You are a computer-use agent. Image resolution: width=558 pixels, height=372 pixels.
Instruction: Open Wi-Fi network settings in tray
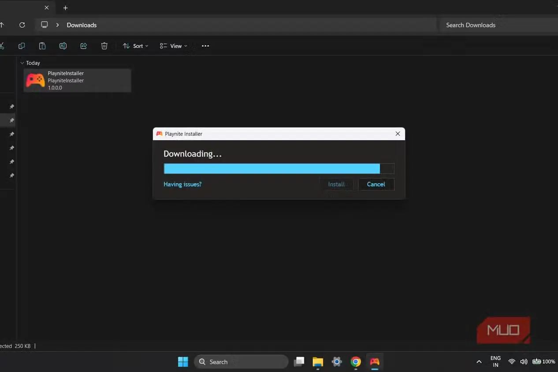[x=512, y=362]
